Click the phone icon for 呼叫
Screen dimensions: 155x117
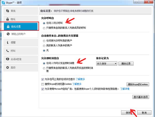coord(8,51)
